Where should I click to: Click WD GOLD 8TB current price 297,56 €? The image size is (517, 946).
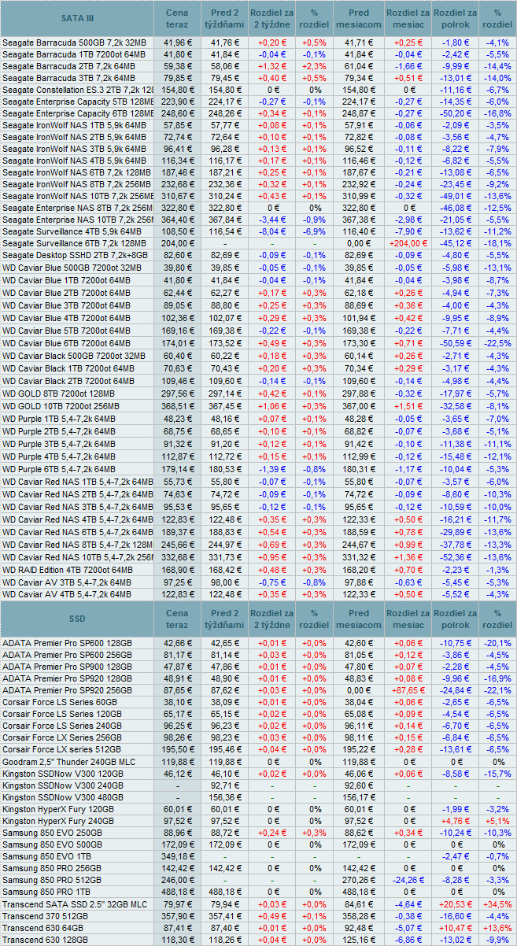click(x=178, y=393)
